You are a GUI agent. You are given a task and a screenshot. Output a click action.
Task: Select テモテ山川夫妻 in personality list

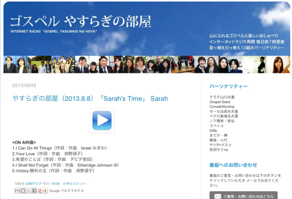[x=222, y=97]
